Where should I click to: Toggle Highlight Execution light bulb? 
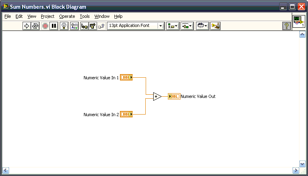coord(64,26)
